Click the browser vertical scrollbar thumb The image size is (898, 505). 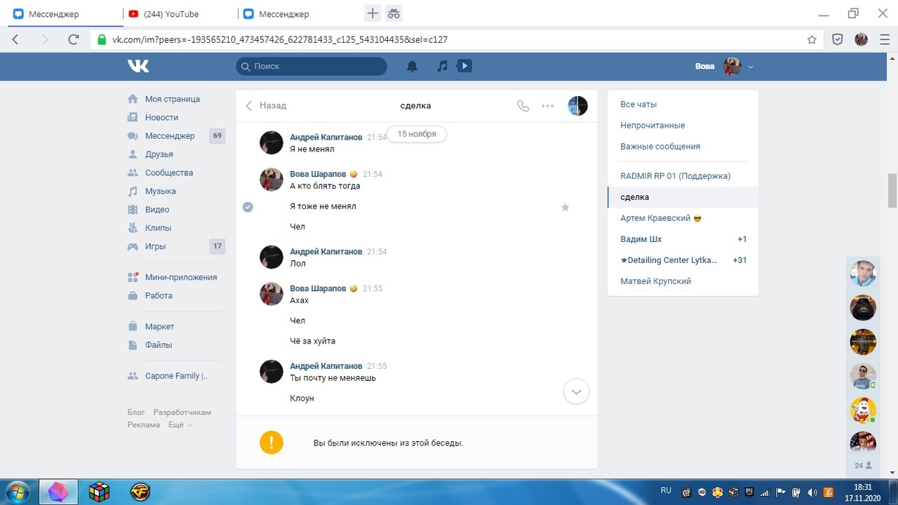pos(892,190)
